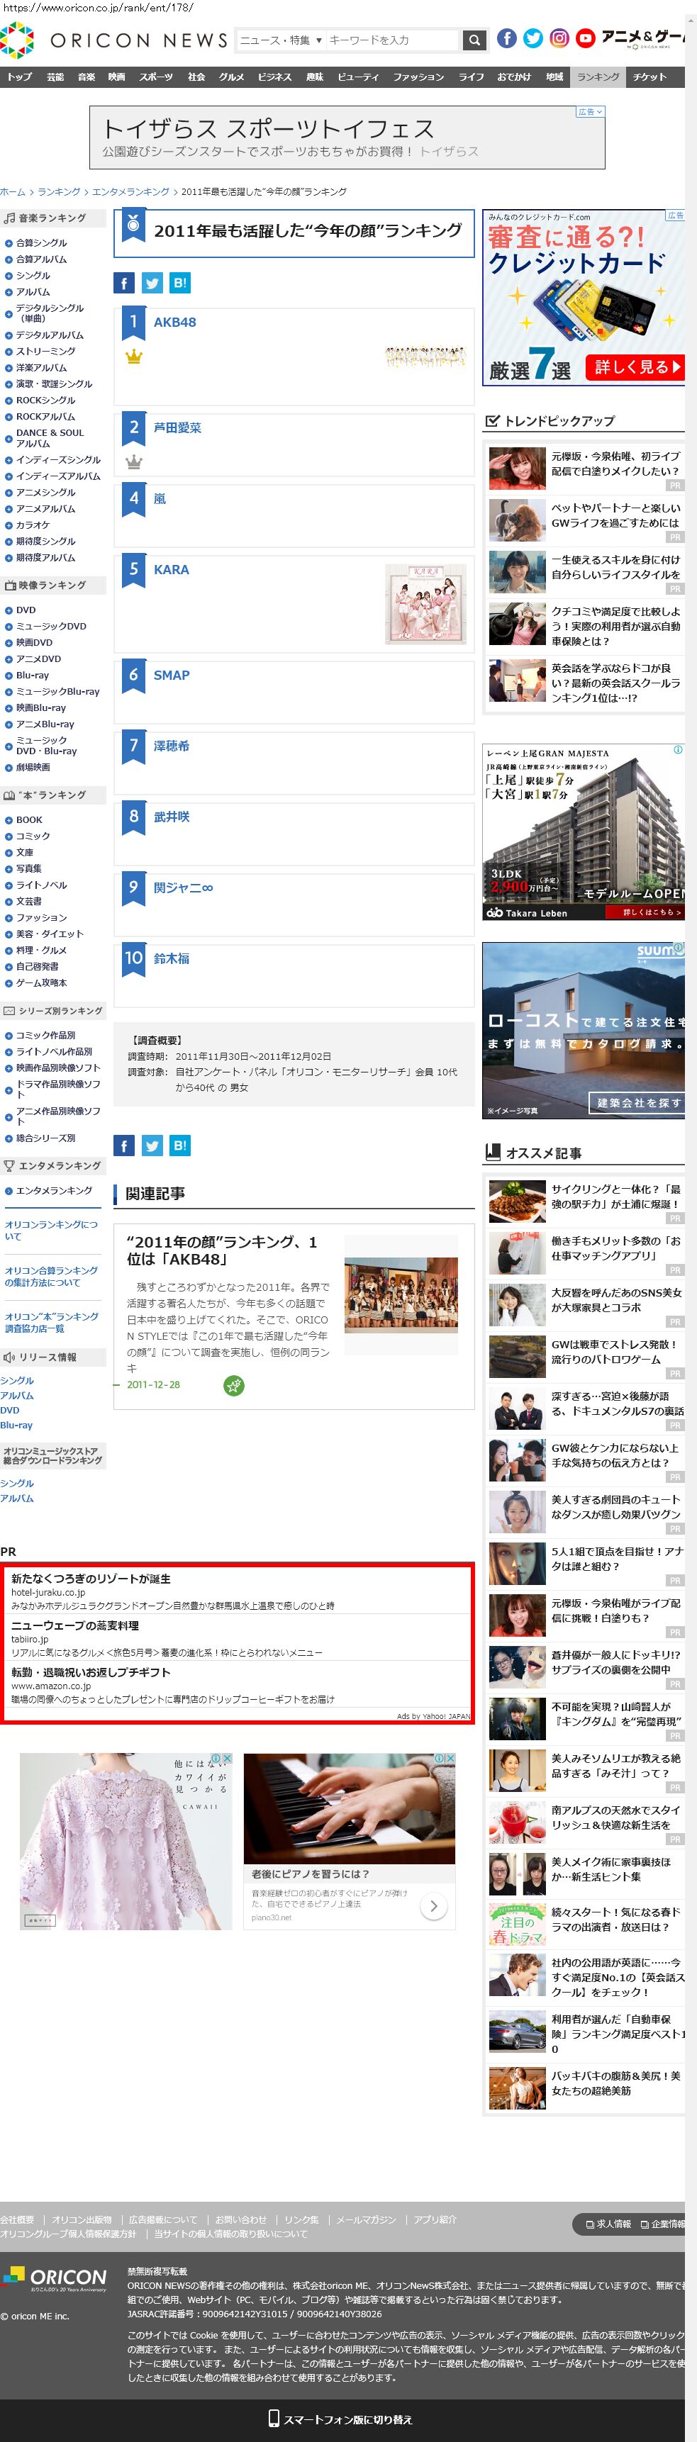Click the 求人情報 footer button
The width and height of the screenshot is (697, 2442).
click(608, 2224)
